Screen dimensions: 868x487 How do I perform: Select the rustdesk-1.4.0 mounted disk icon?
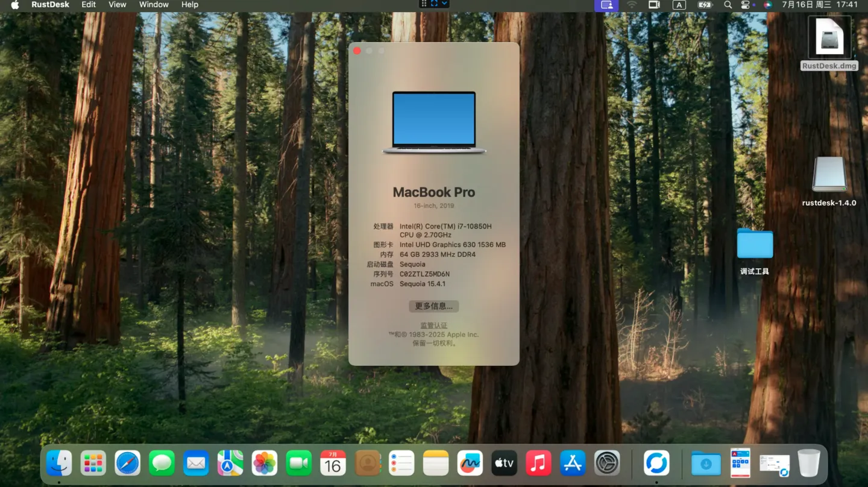[829, 175]
